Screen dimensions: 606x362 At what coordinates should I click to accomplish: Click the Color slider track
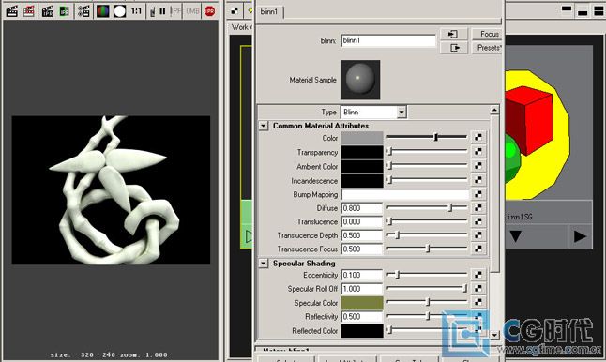pos(427,137)
